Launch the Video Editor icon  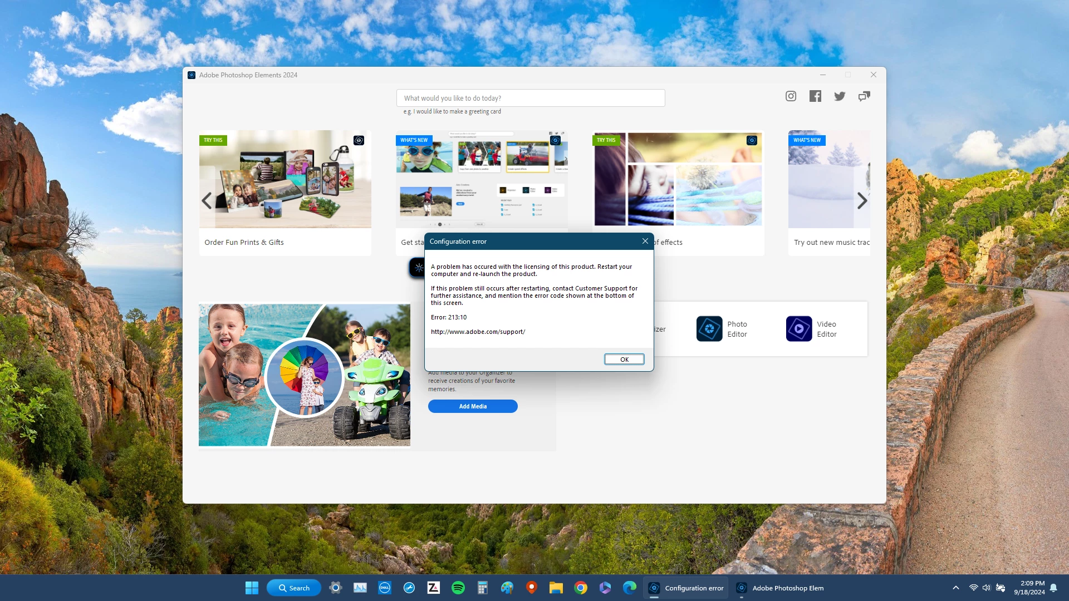[799, 329]
